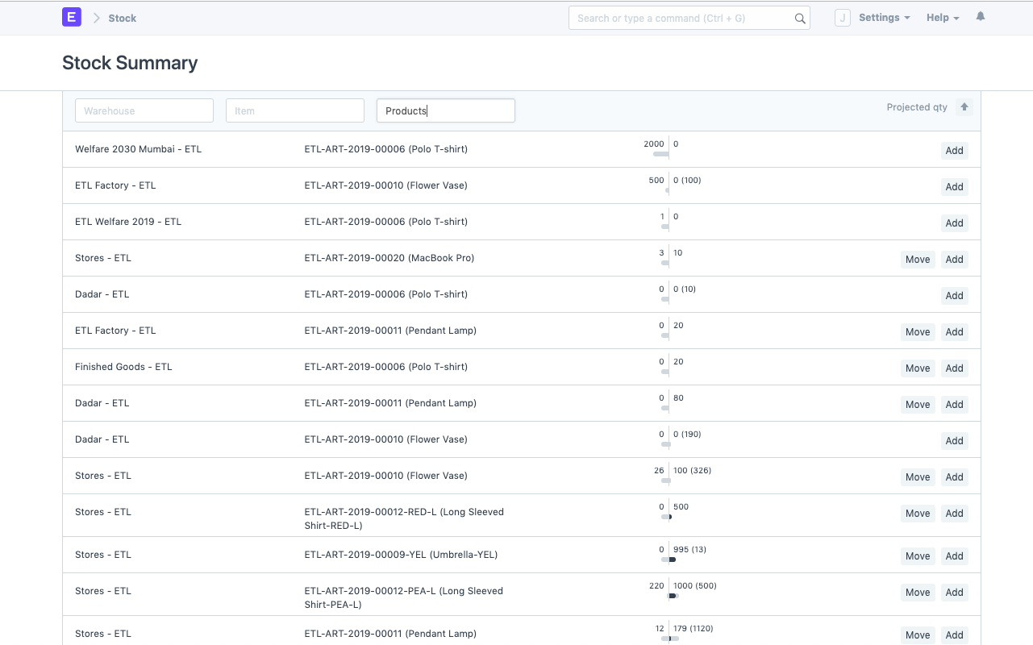1033x645 pixels.
Task: Click the Item filter field
Action: (x=295, y=110)
